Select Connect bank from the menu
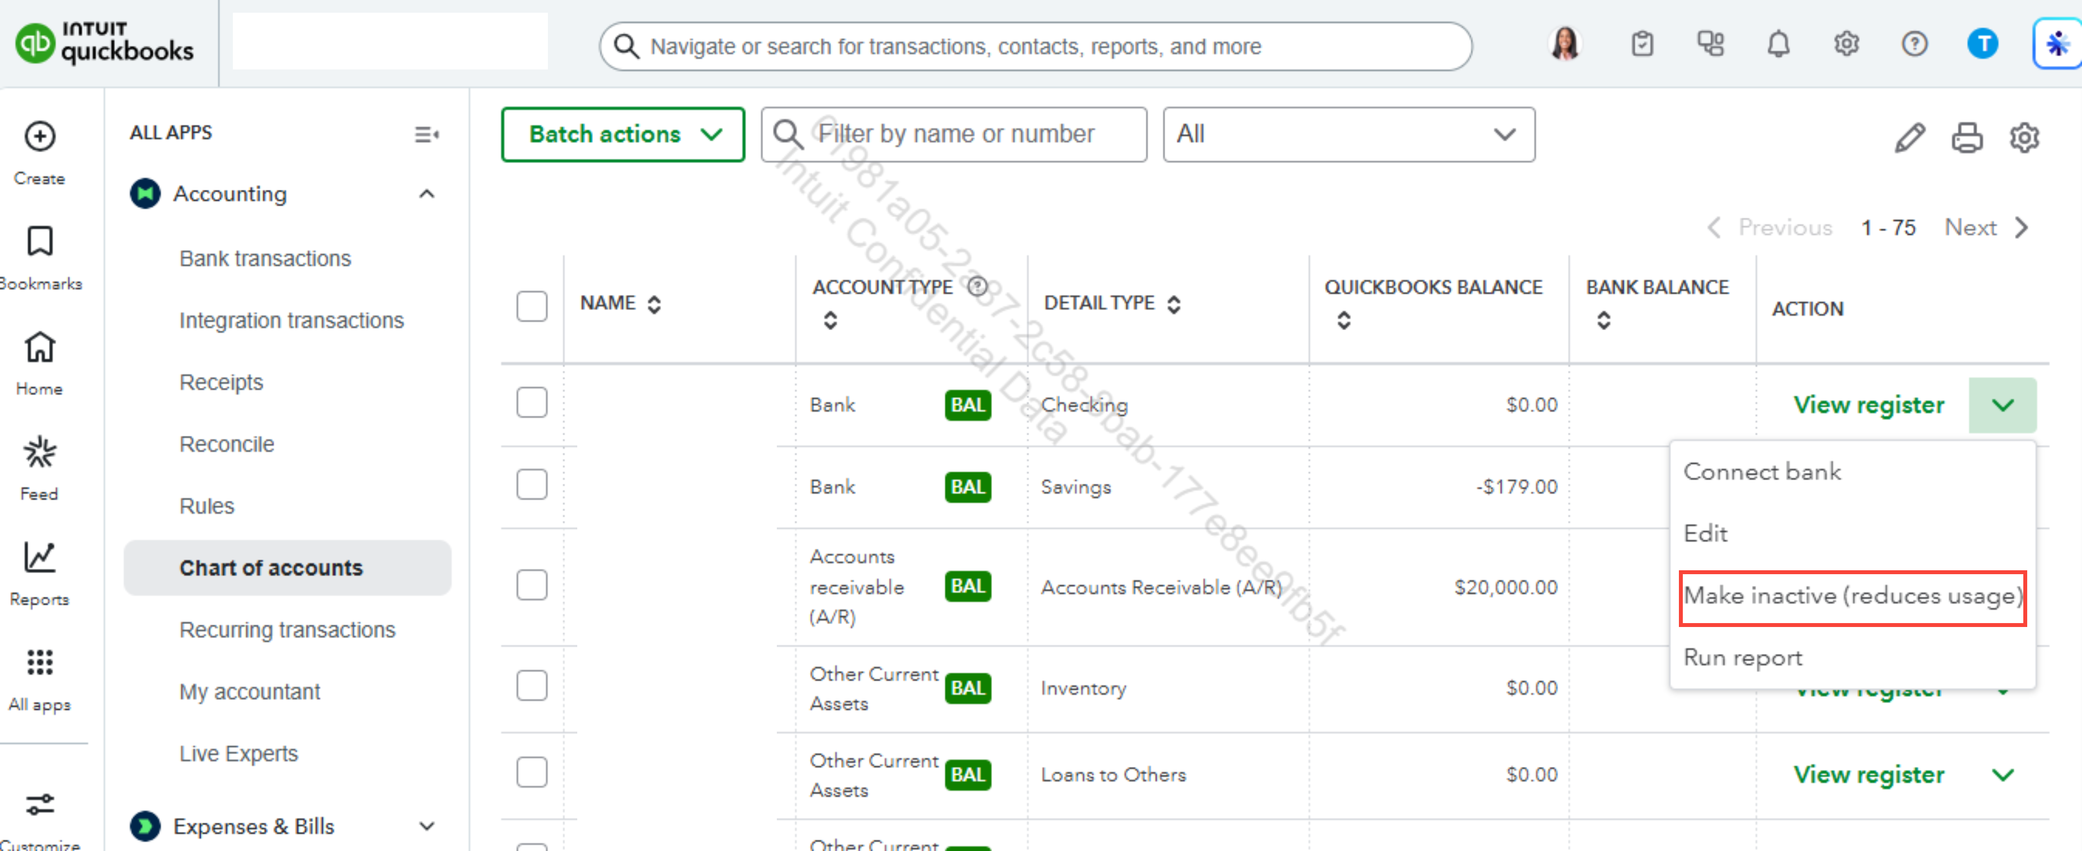Screen dimensions: 2082x851 click(x=1762, y=471)
